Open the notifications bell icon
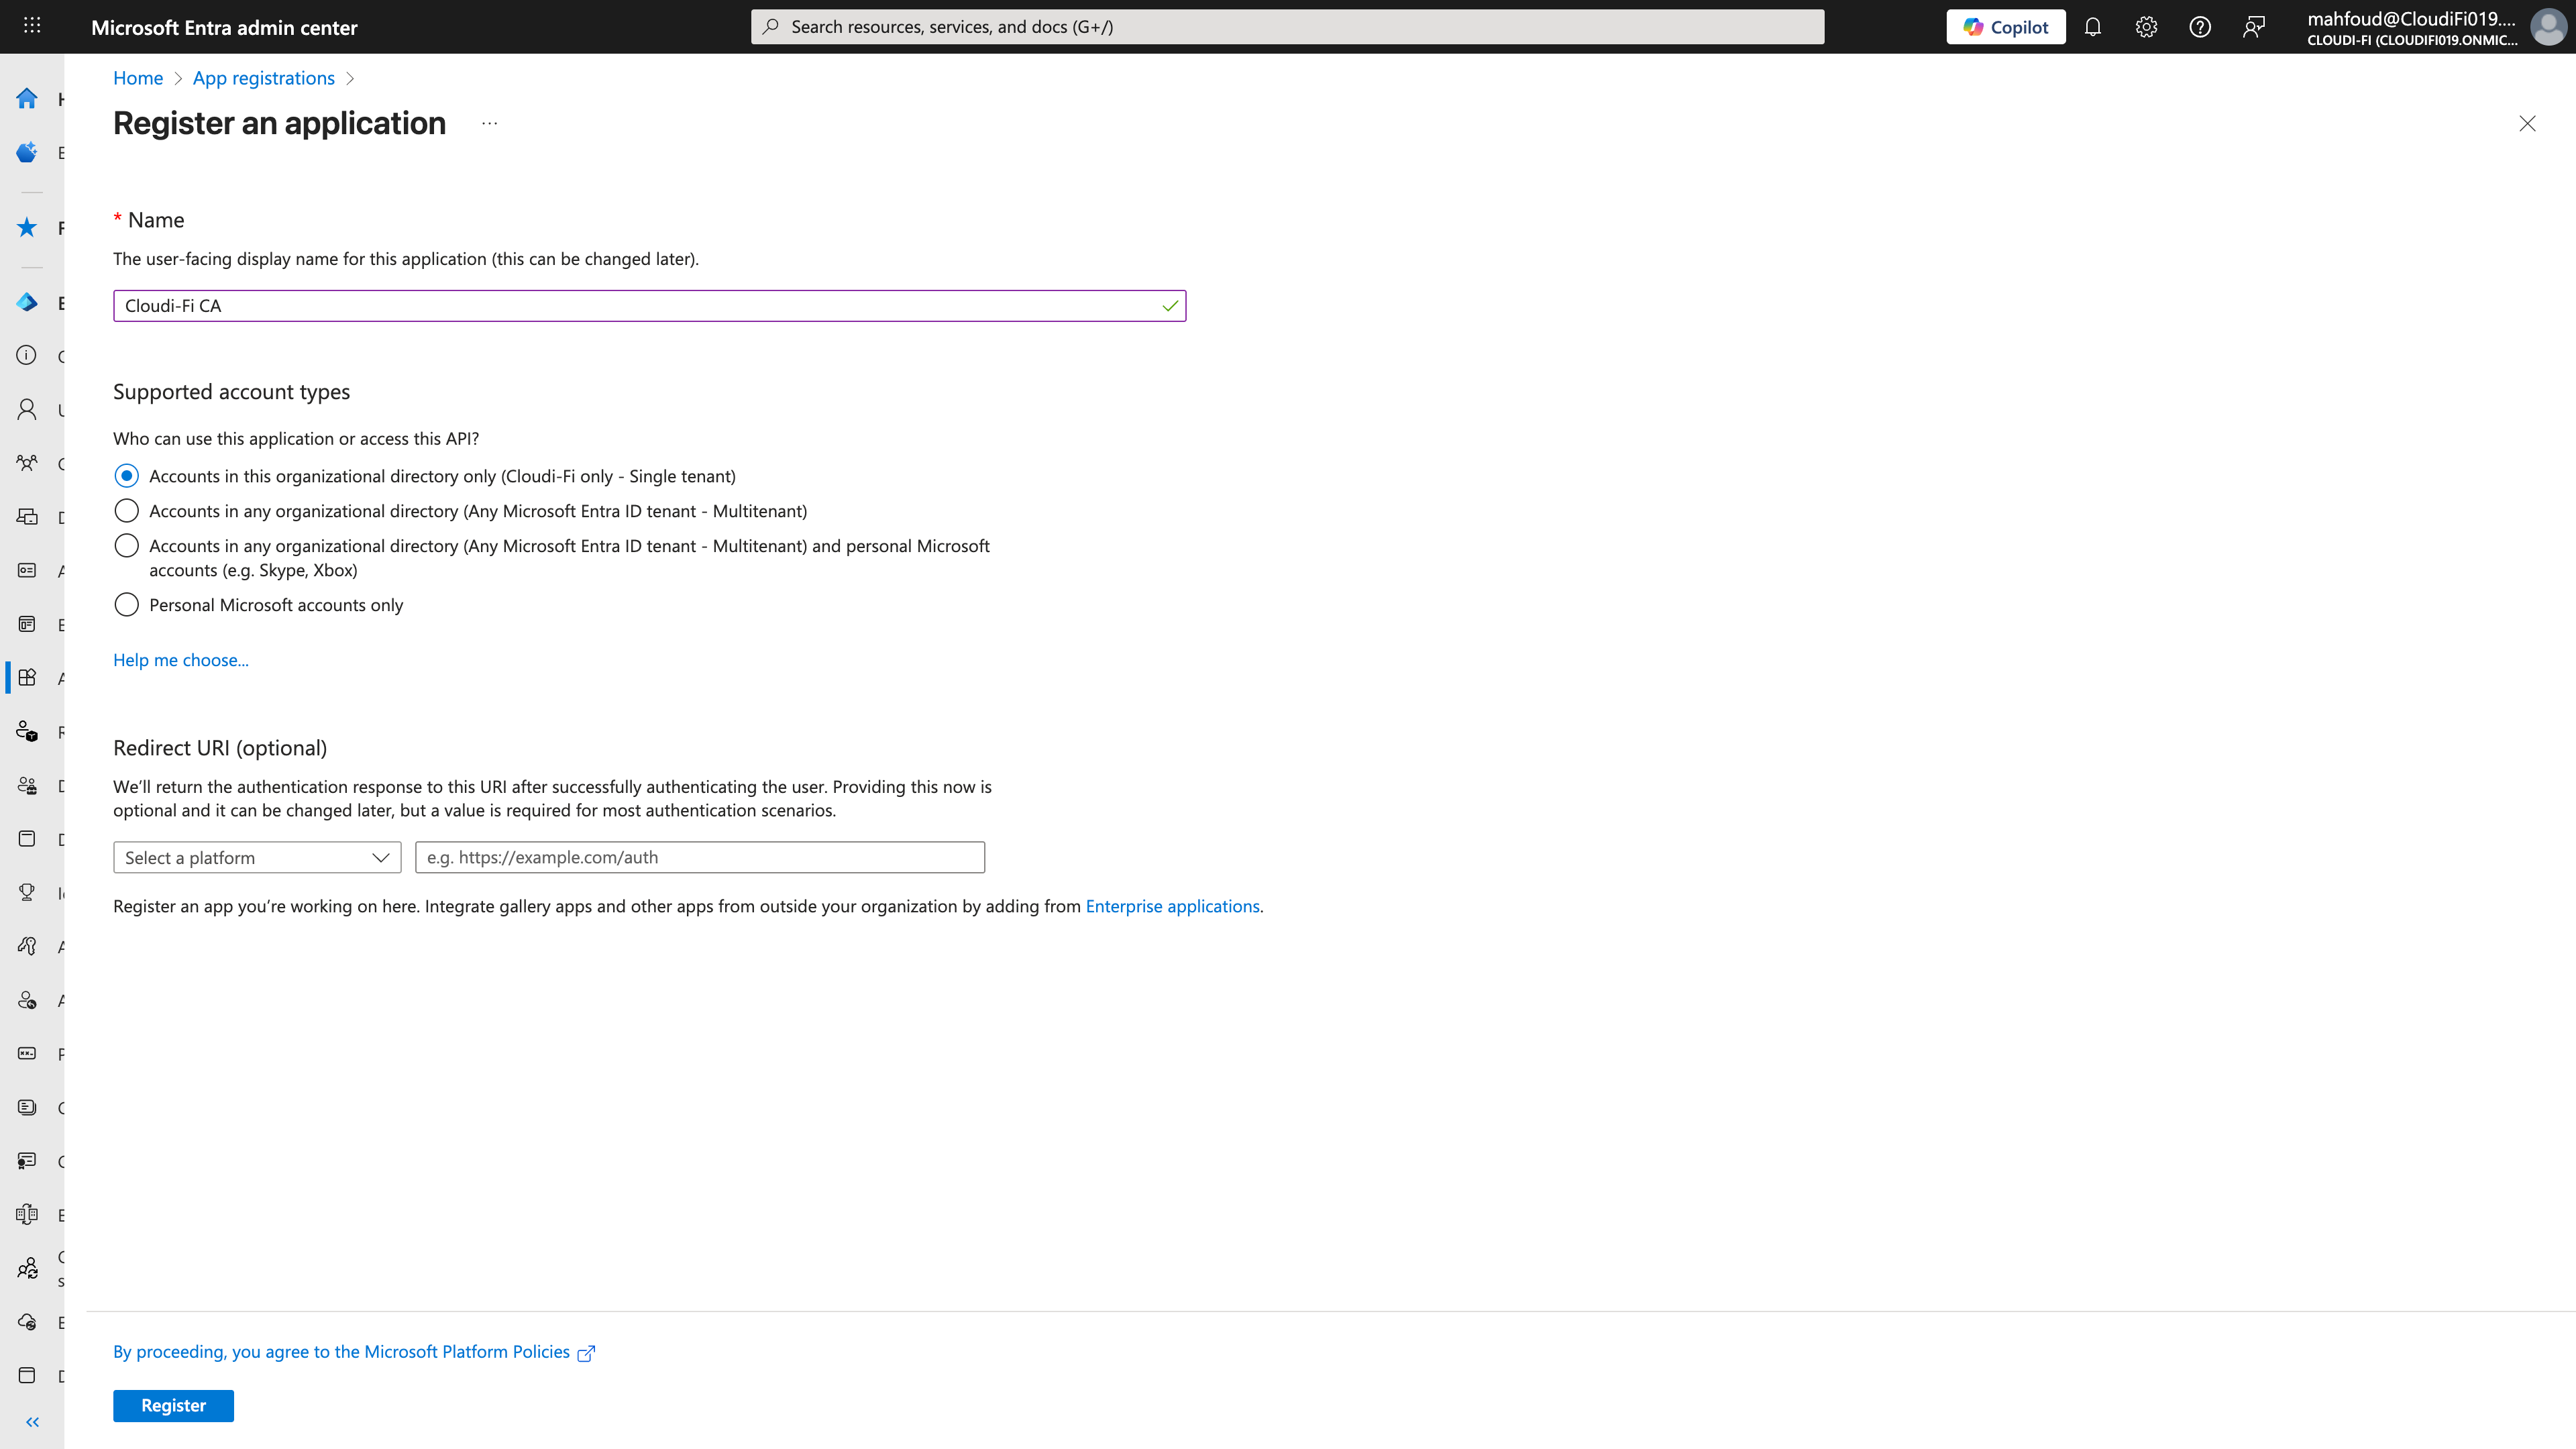2576x1449 pixels. (2093, 27)
